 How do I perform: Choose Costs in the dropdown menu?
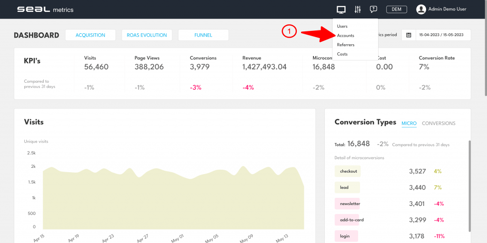coord(342,54)
